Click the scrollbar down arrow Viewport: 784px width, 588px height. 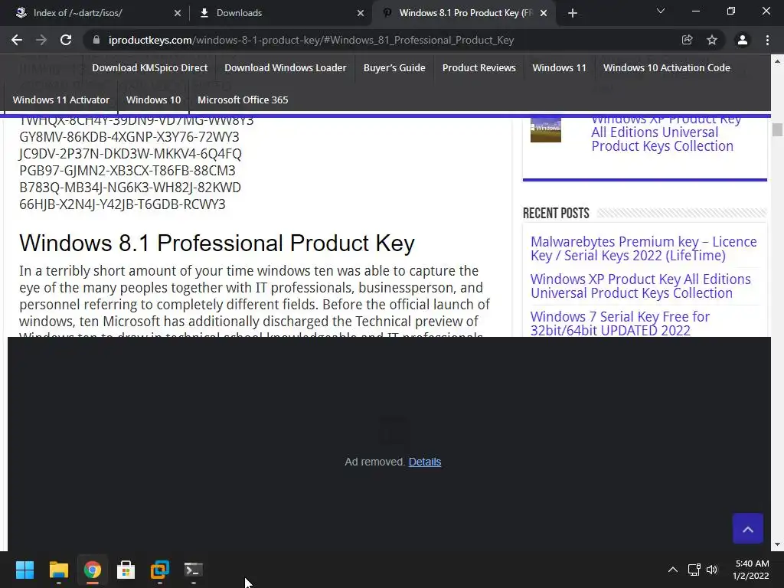tap(777, 544)
